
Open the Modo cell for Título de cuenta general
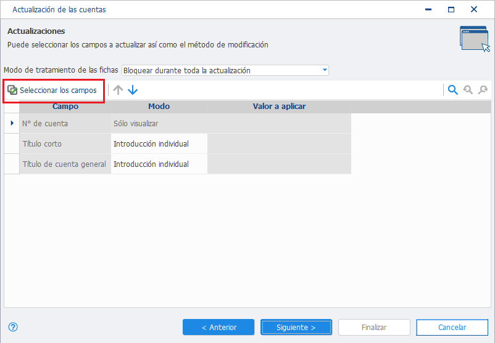[159, 164]
